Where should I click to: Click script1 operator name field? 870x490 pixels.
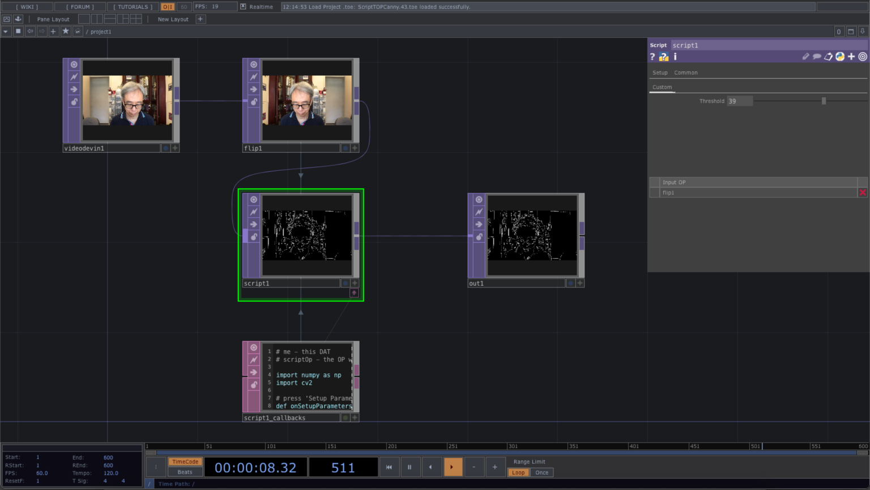tap(769, 45)
